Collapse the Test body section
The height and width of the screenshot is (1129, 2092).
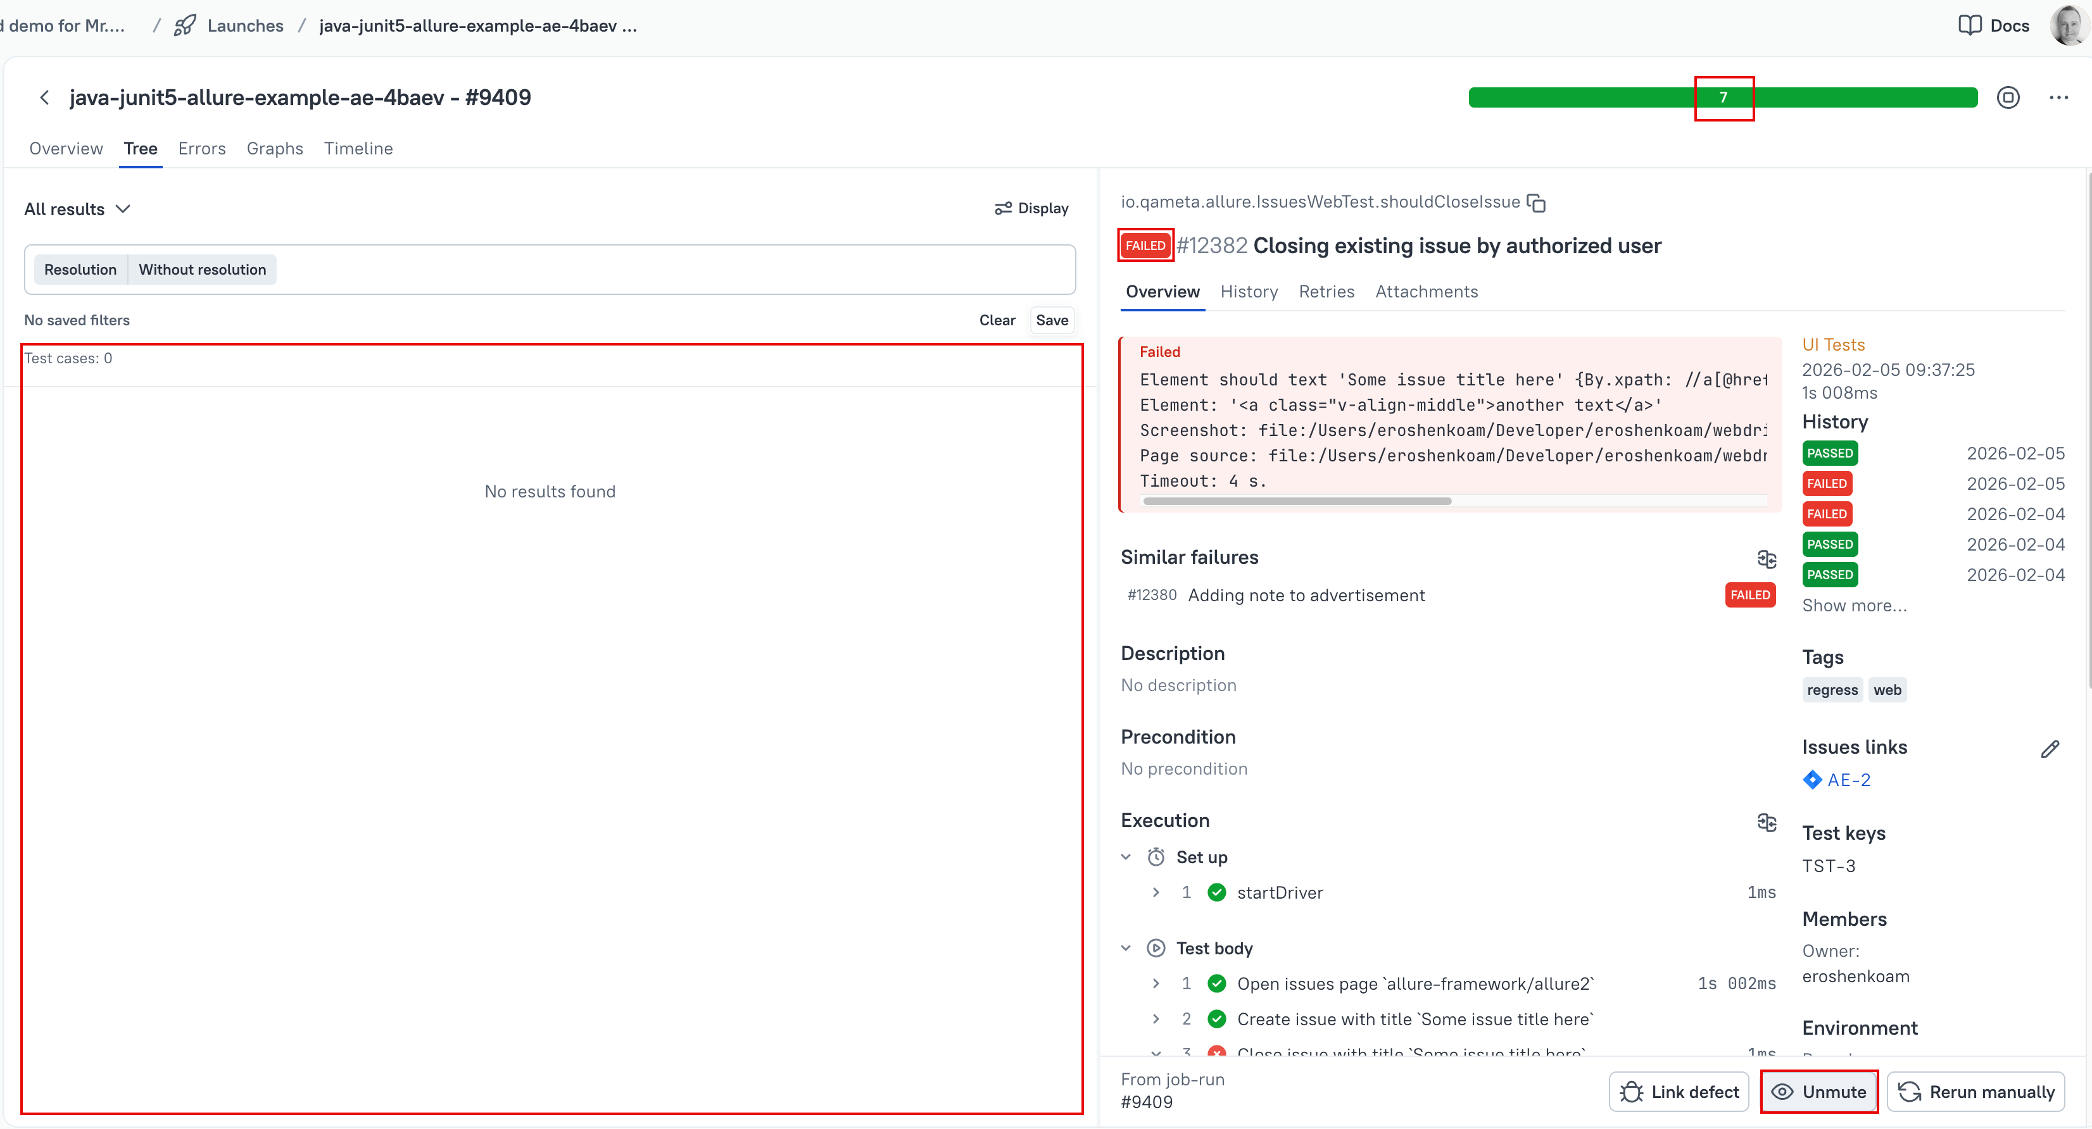tap(1126, 948)
